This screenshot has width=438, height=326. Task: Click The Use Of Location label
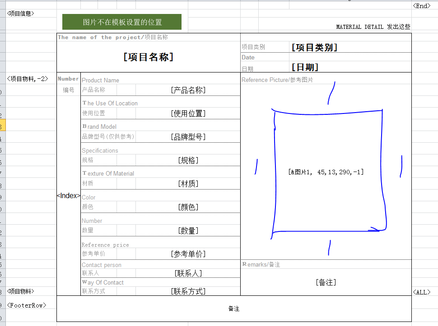(x=110, y=103)
